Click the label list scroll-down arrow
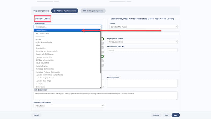The image size is (211, 119). tap(101, 87)
